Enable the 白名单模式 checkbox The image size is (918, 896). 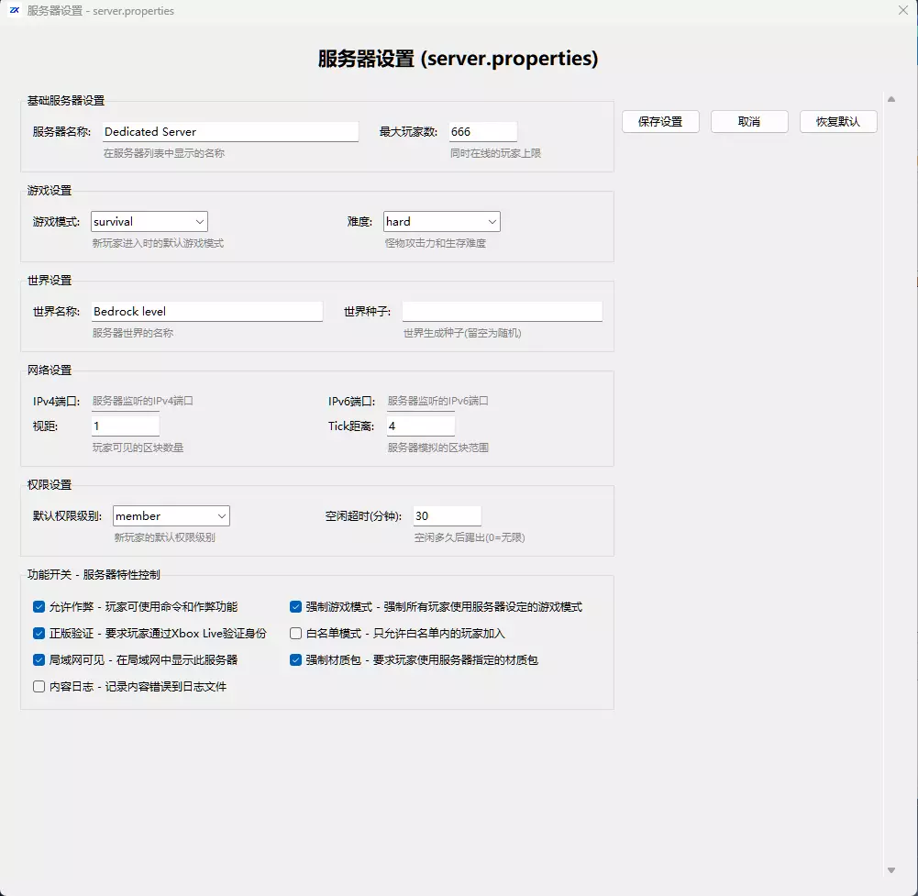pos(295,633)
